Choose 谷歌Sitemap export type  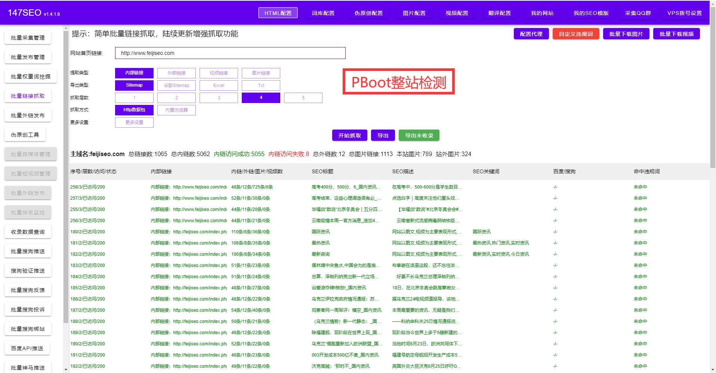tap(176, 85)
